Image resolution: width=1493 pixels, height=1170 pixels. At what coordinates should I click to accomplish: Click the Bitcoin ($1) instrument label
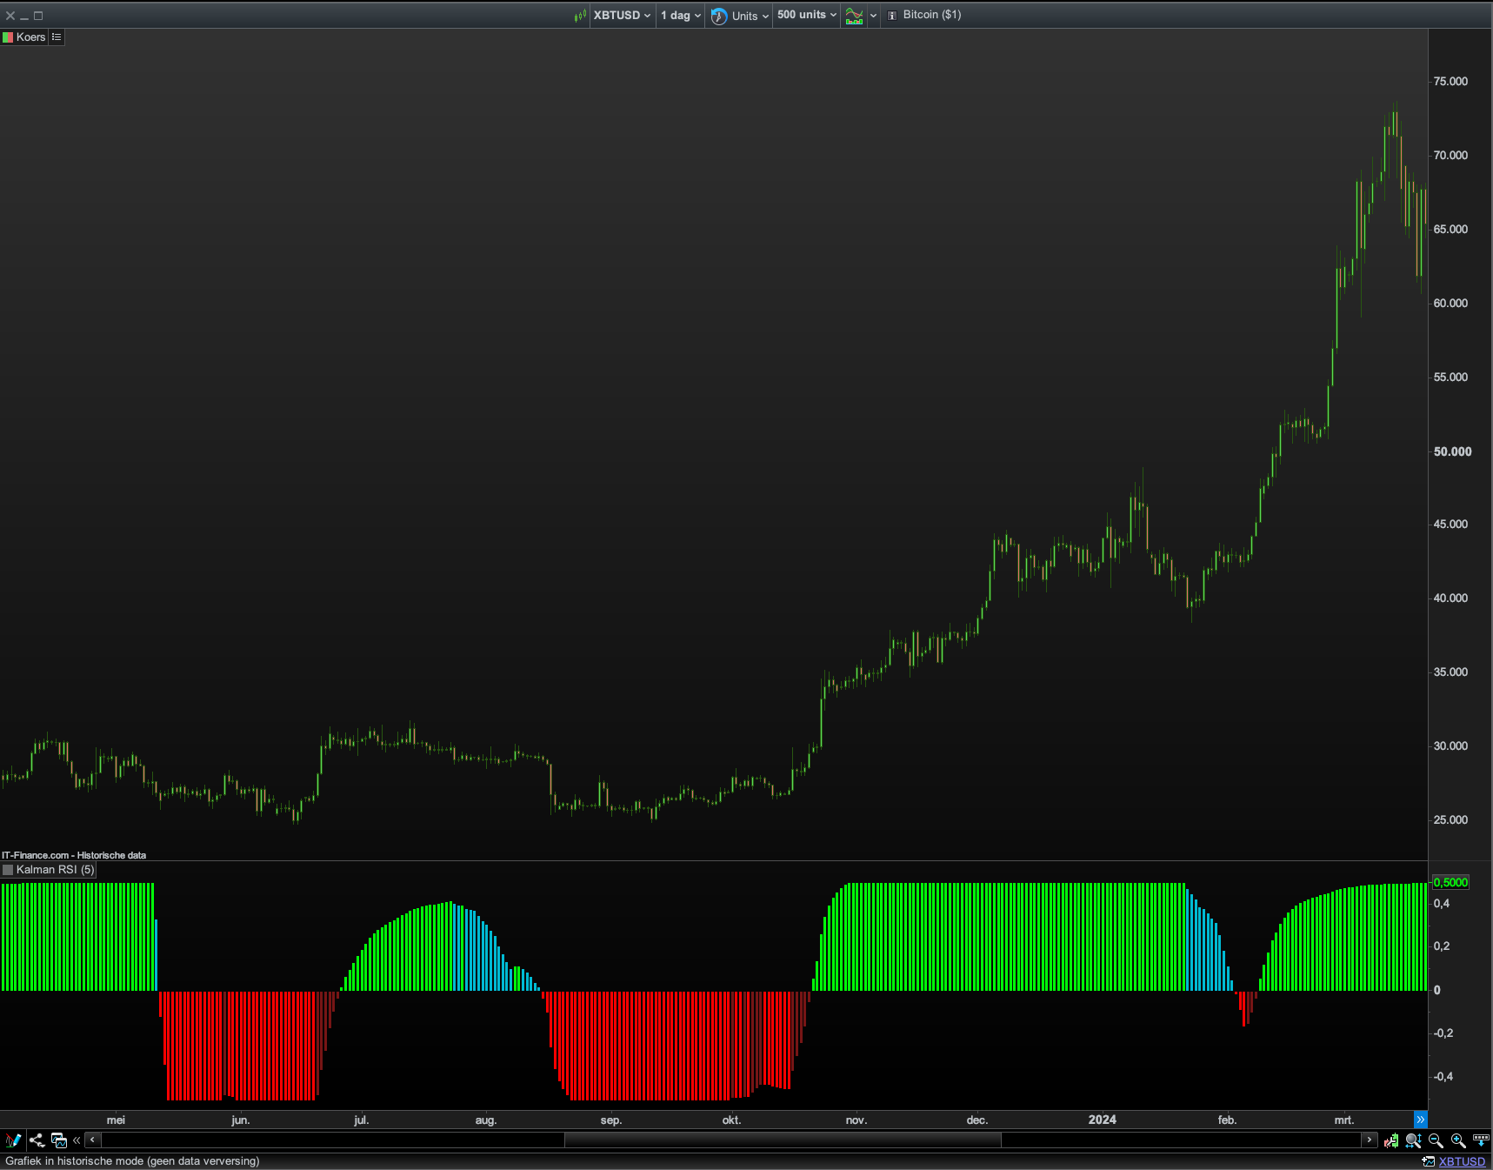932,15
